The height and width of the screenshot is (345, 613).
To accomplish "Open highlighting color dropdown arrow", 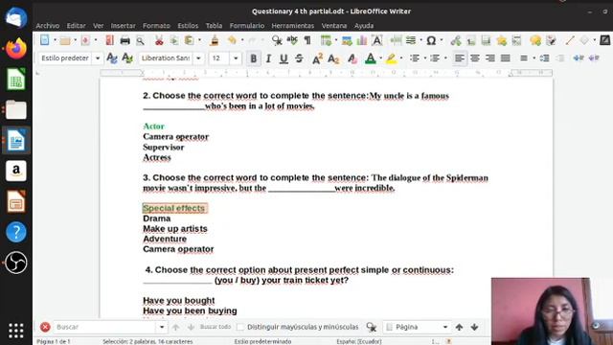I will (x=401, y=58).
